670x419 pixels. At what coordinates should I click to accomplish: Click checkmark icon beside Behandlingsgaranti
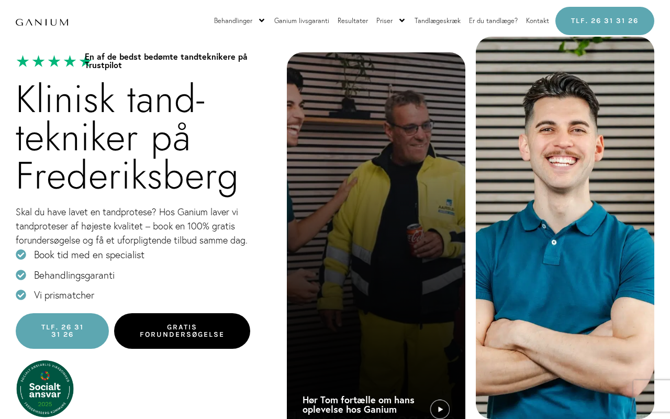coord(21,275)
